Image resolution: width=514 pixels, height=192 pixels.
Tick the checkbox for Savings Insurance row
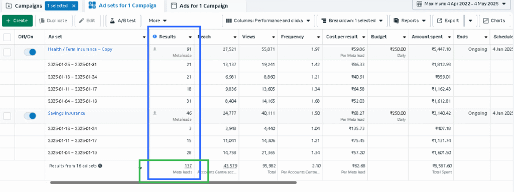[x=7, y=116]
